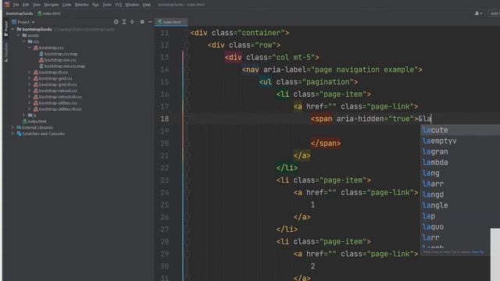The width and height of the screenshot is (500, 281).
Task: Click the bootstrapSundo breadcrumb in navigation bar
Action: (20, 13)
